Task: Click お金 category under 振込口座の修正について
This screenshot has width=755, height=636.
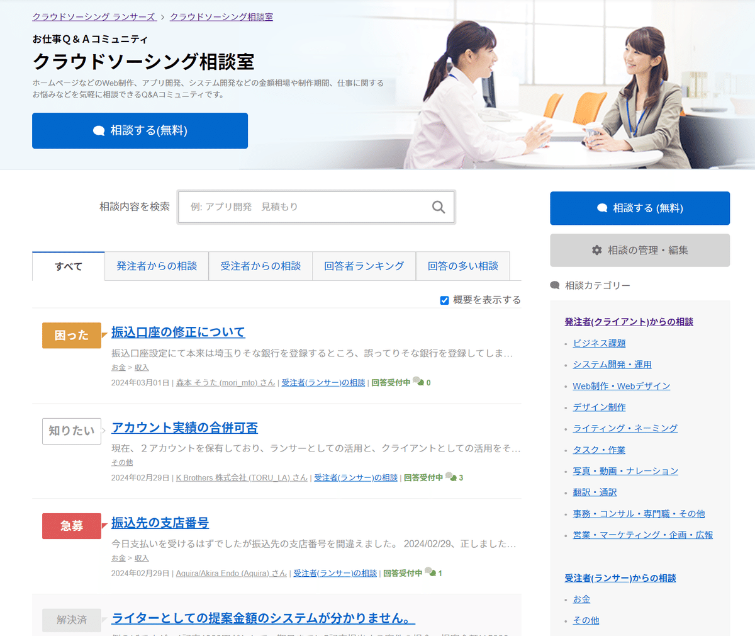Action: 118,368
